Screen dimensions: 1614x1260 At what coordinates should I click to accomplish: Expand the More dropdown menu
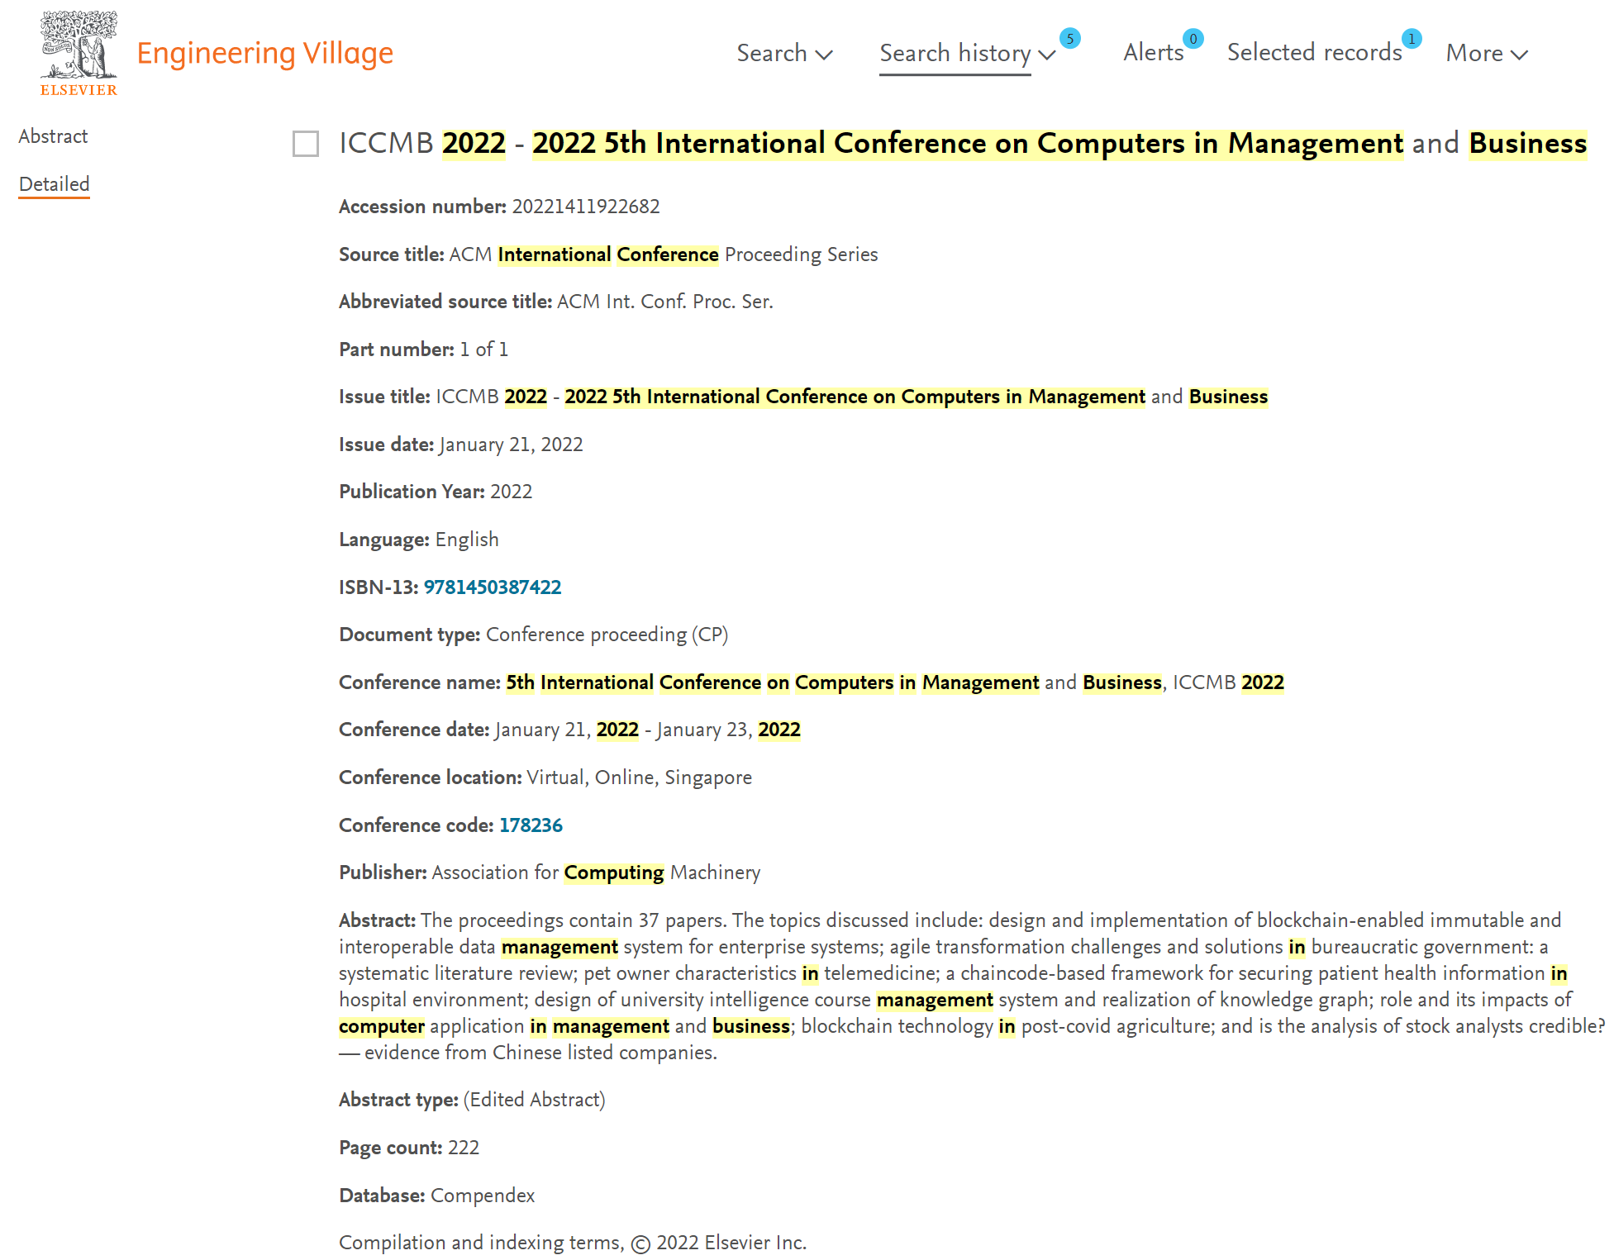1487,53
